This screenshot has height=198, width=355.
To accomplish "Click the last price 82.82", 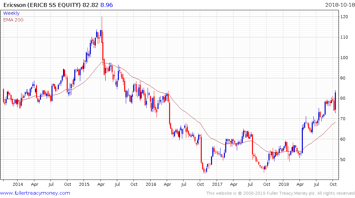I will pos(90,5).
